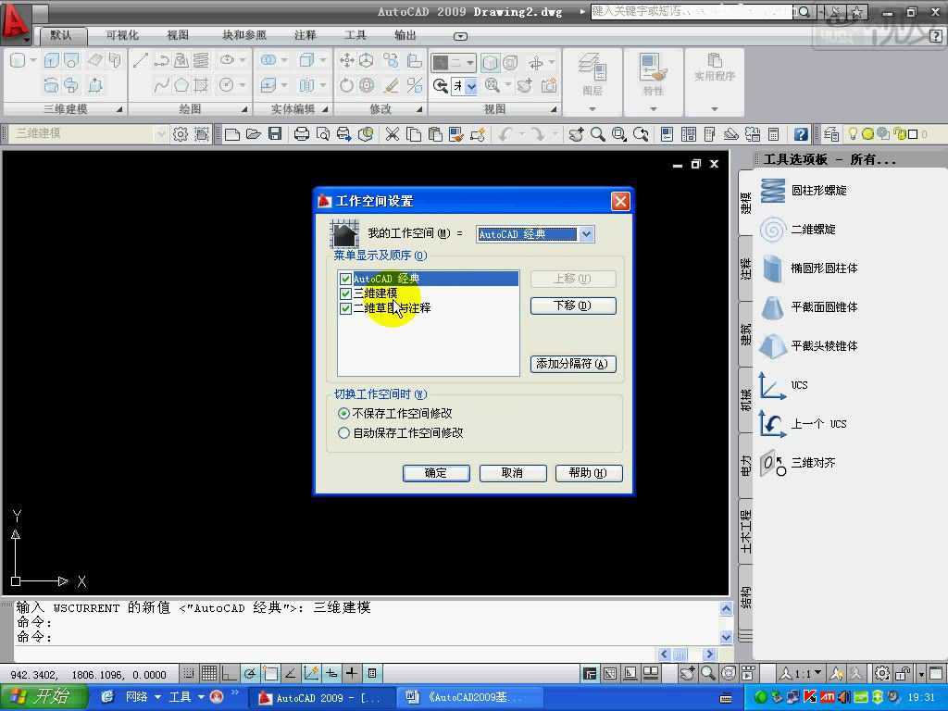Switch to the 输出 ribbon tab
Screen dimensions: 948x711
click(x=405, y=35)
